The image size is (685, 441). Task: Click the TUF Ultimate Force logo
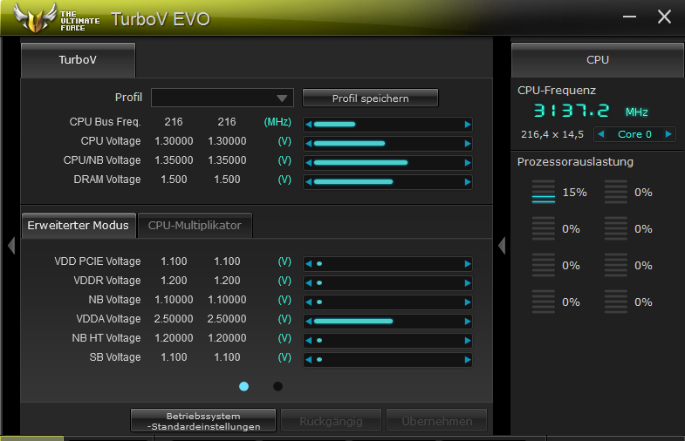coord(57,18)
